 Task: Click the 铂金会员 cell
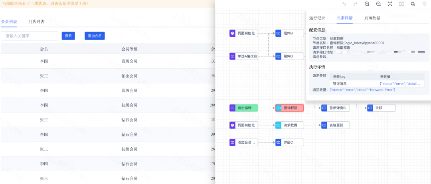[129, 75]
